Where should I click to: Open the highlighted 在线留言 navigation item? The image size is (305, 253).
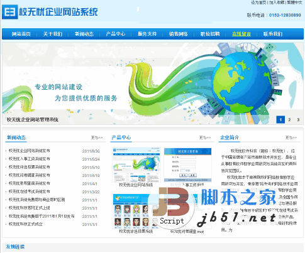pos(241,34)
